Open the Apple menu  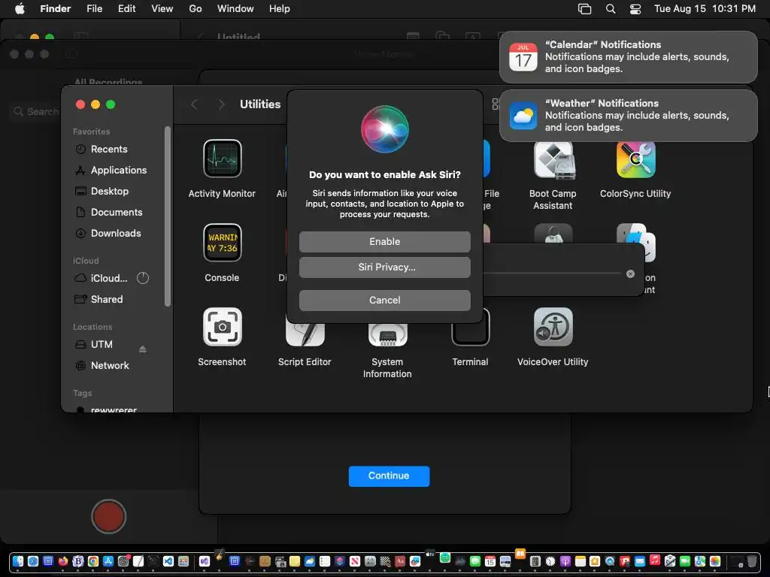click(x=20, y=9)
